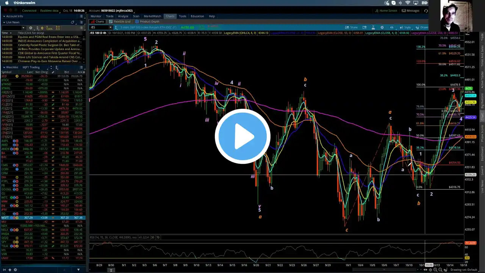Select the MSFT row in watchlist
Image resolution: width=485 pixels, height=273 pixels.
coord(43,218)
